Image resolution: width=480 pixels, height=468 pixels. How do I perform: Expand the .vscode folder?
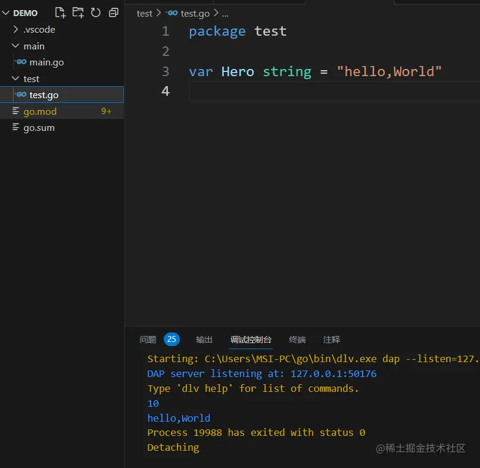click(15, 29)
